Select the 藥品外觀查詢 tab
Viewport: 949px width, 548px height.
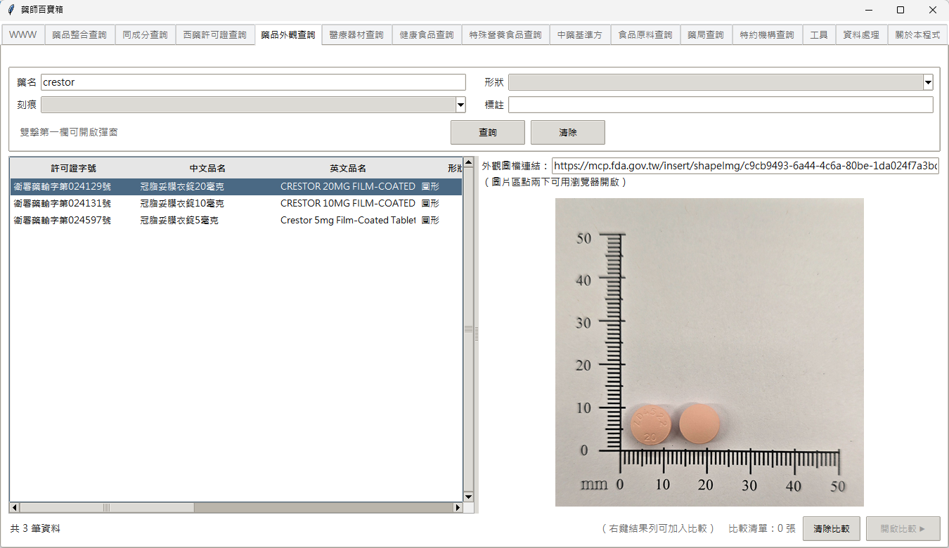tap(288, 34)
